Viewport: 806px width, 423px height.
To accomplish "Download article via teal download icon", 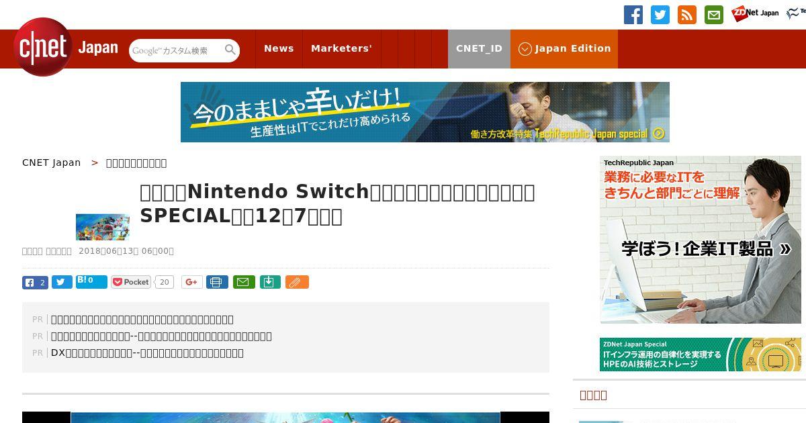I will pyautogui.click(x=269, y=282).
